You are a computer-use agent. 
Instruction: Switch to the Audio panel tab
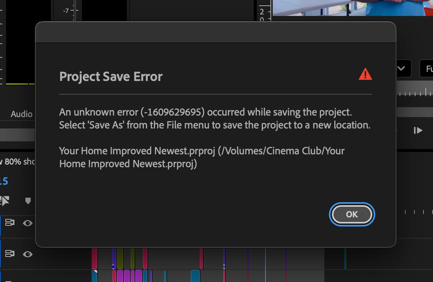(x=22, y=114)
